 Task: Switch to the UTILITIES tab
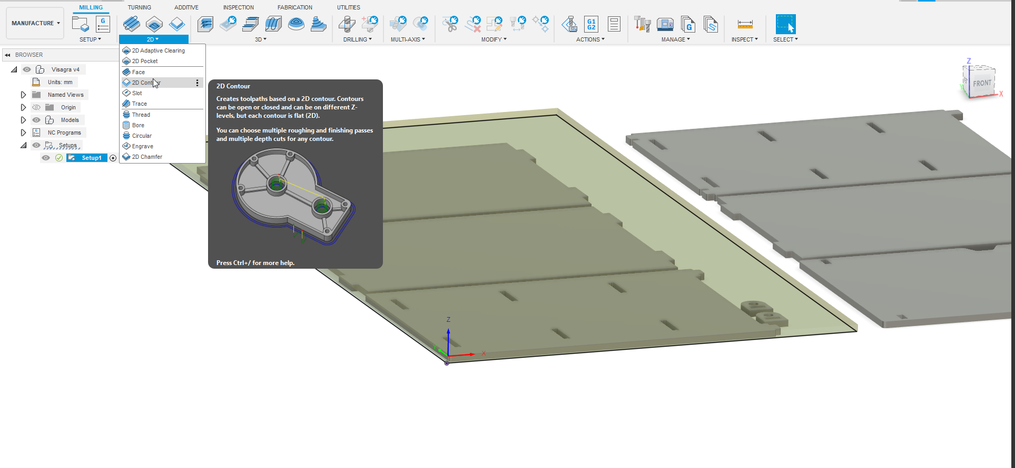click(x=349, y=7)
